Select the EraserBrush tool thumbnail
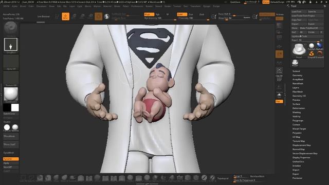Viewport: 329px width, 185px height. tap(320, 54)
